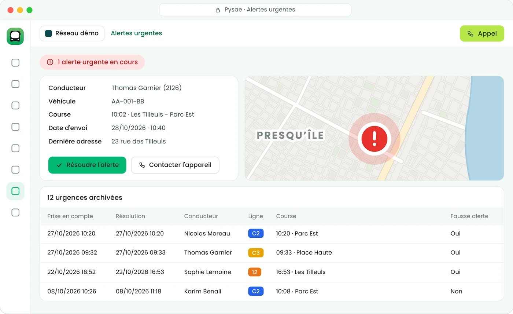Click the 09:33 · Place Haute course cell
513x314 pixels.
[x=304, y=253]
